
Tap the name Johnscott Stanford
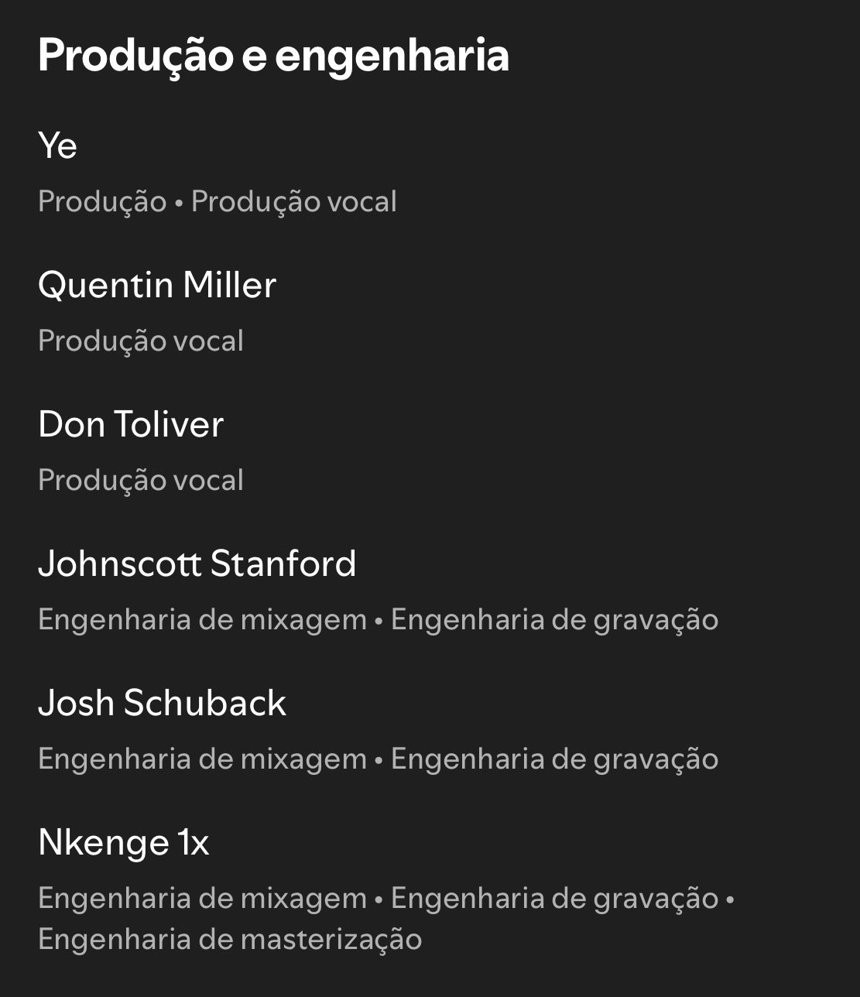197,564
